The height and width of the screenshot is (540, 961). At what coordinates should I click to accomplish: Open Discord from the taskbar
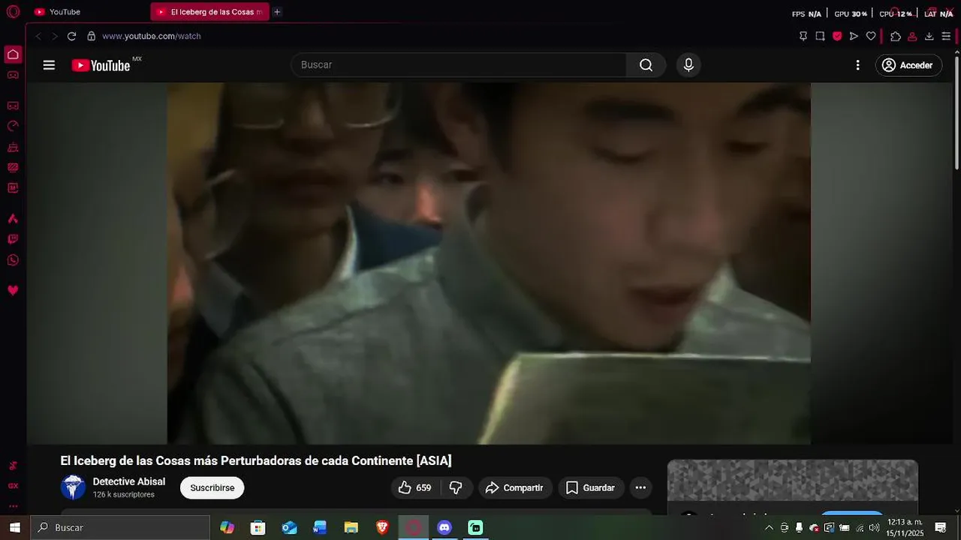pos(444,527)
